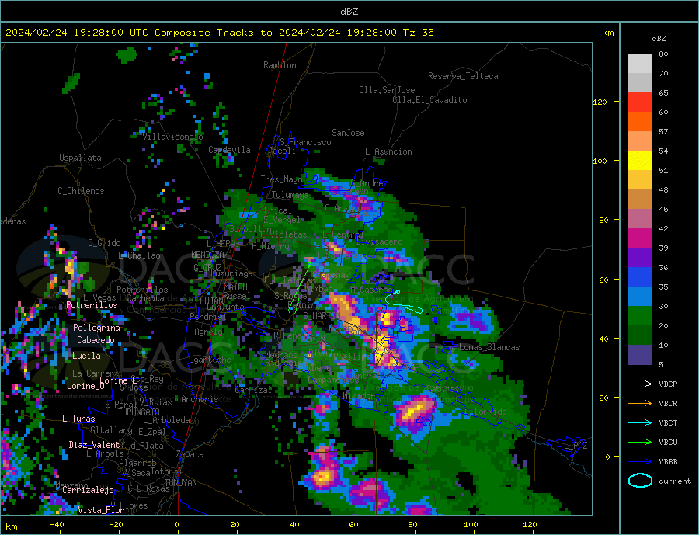699x535 pixels.
Task: Click the Lomas_Blancas label on map
Action: click(x=489, y=347)
